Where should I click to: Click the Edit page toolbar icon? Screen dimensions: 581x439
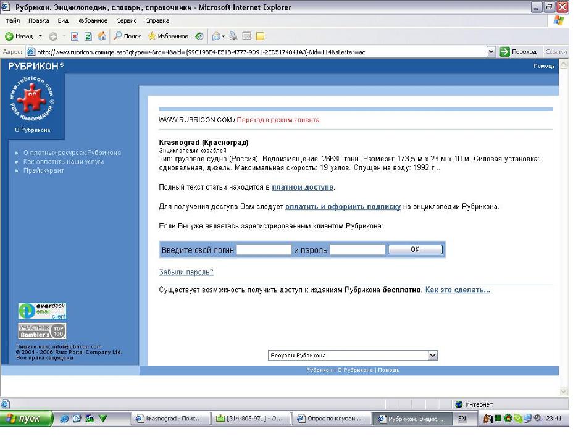[247, 36]
